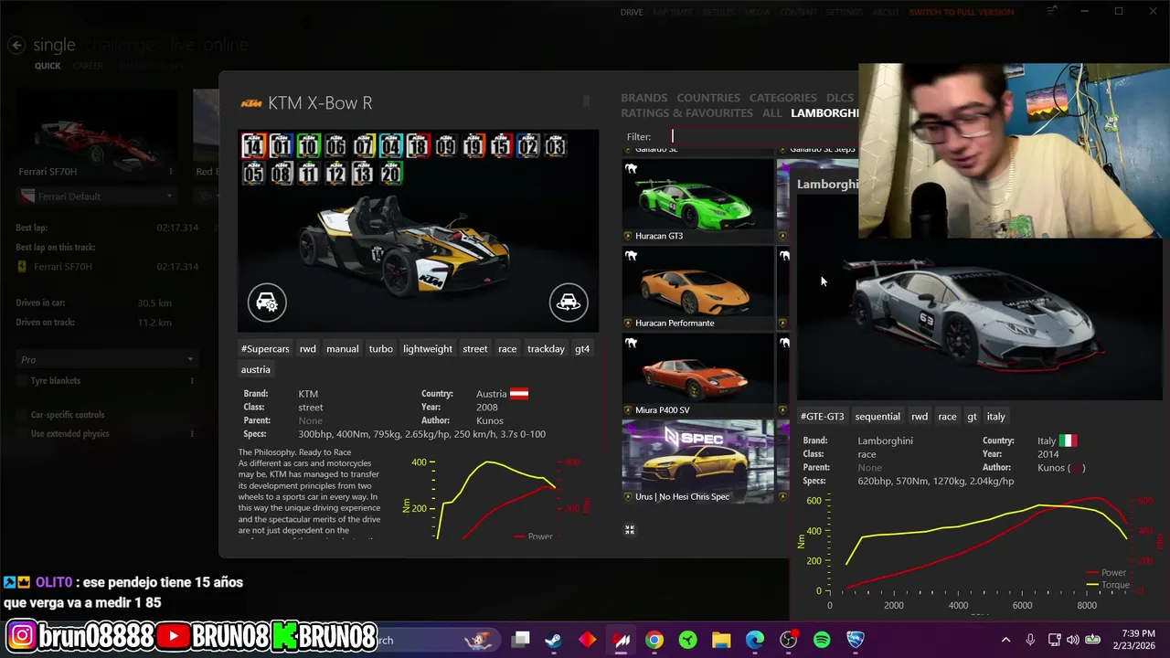This screenshot has height=658, width=1170.
Task: Select skin number 13 livery icon
Action: [x=364, y=174]
